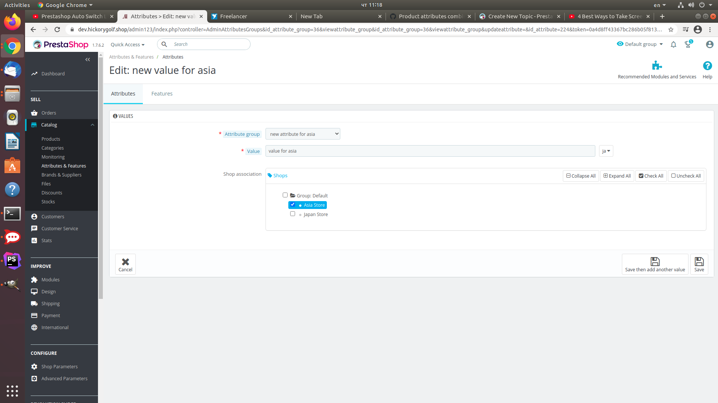Open Ubuntu Software from the dock

[x=12, y=165]
